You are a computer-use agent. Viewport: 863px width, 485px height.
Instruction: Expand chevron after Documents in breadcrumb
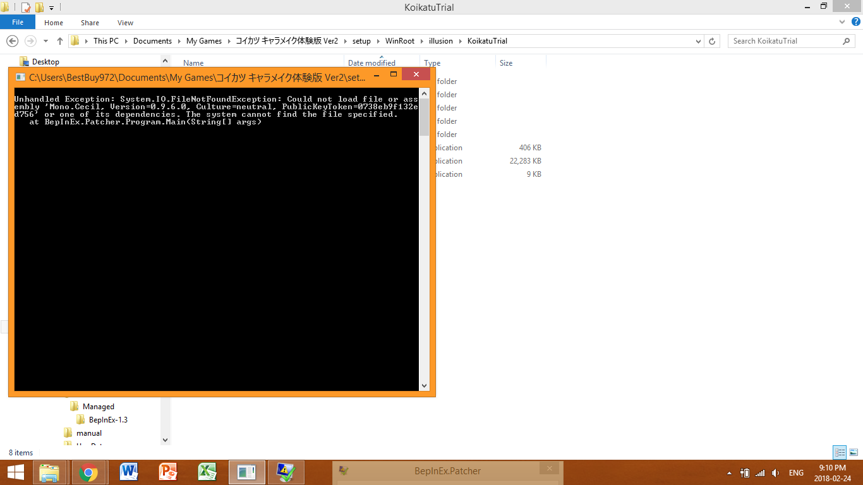click(179, 41)
